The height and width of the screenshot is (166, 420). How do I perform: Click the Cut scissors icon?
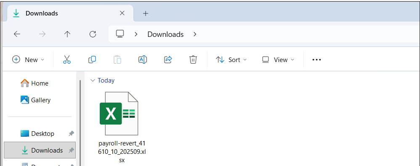(66, 60)
